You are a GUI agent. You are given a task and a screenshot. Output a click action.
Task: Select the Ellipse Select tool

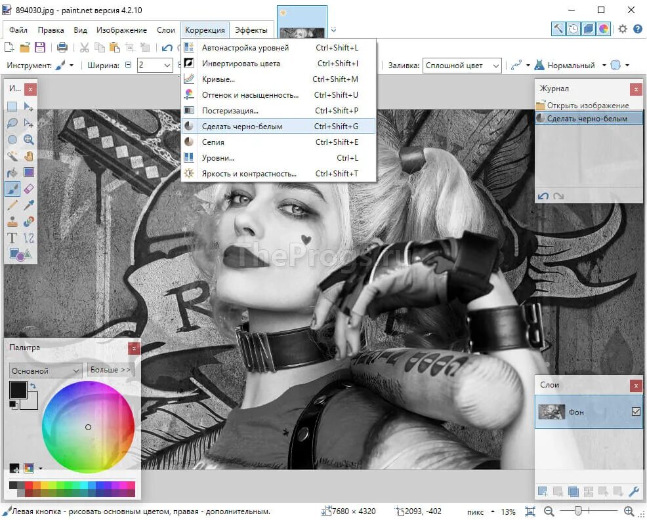[x=12, y=140]
